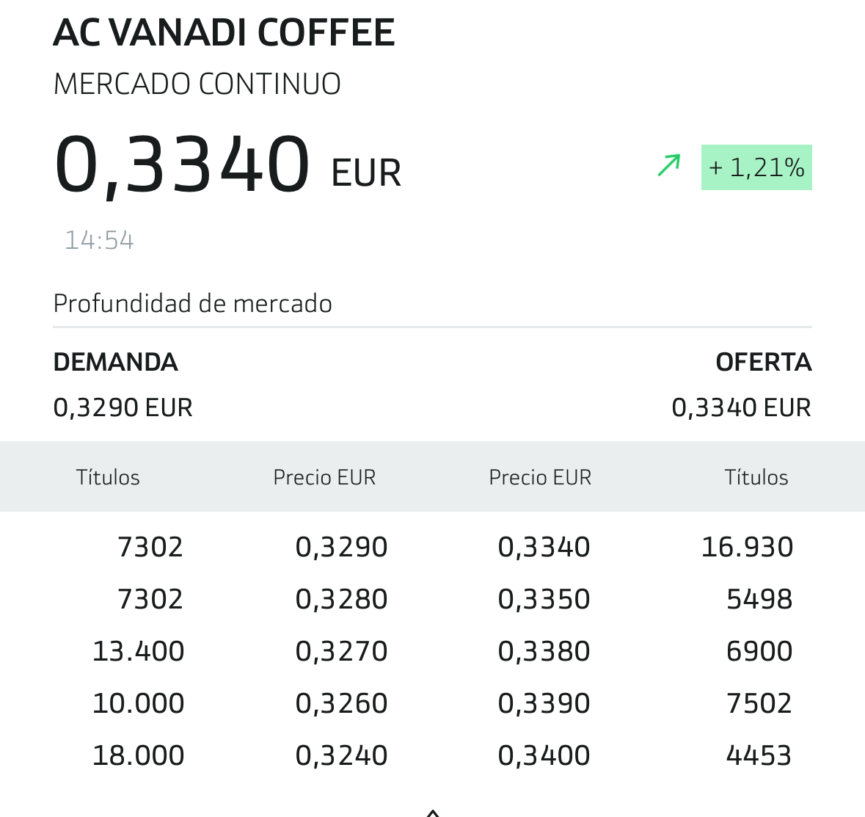Image resolution: width=865 pixels, height=817 pixels.
Task: Select the DEMANDA heading
Action: tap(115, 362)
